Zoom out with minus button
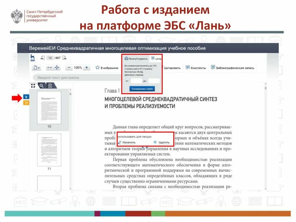Viewport: 296px width, 222px height. coord(69,67)
